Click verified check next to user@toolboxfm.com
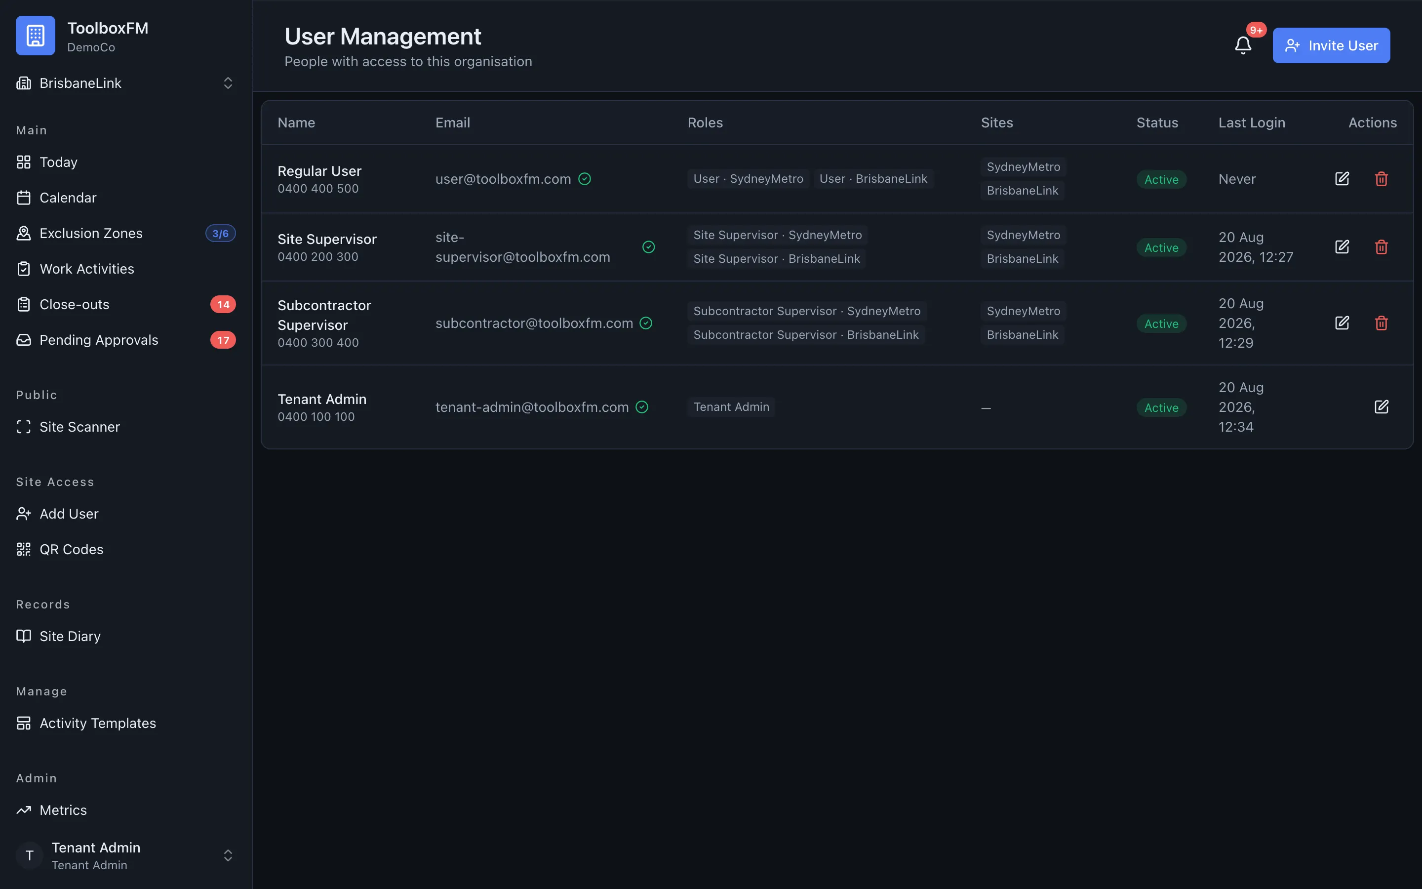1422x889 pixels. pyautogui.click(x=585, y=179)
